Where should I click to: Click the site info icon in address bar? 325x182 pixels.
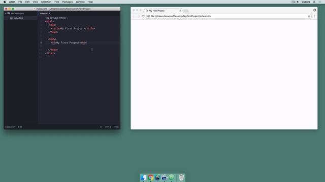148,16
